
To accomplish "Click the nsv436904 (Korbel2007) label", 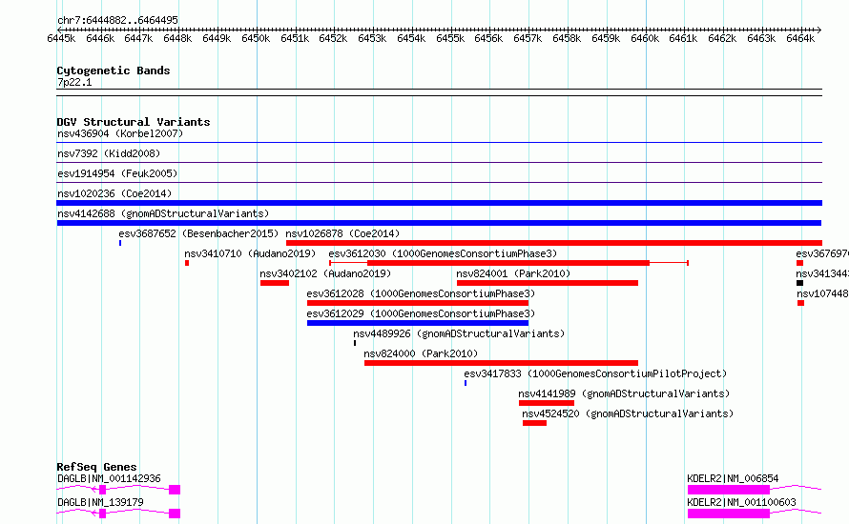I will click(x=120, y=133).
